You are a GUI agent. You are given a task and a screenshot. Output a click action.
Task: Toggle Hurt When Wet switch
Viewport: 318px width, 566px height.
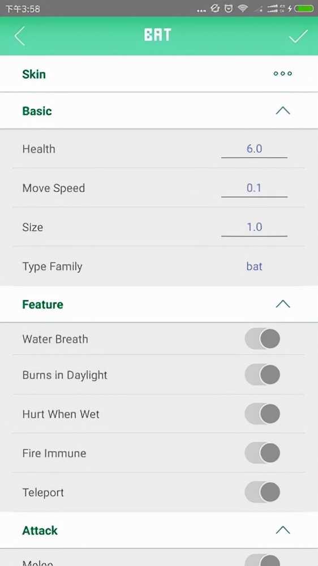(263, 414)
